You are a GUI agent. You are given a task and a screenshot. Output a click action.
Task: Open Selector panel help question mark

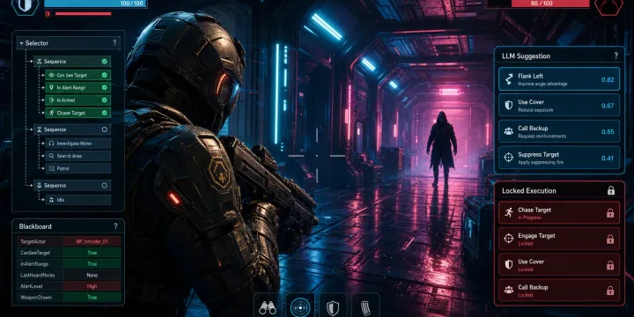click(114, 43)
